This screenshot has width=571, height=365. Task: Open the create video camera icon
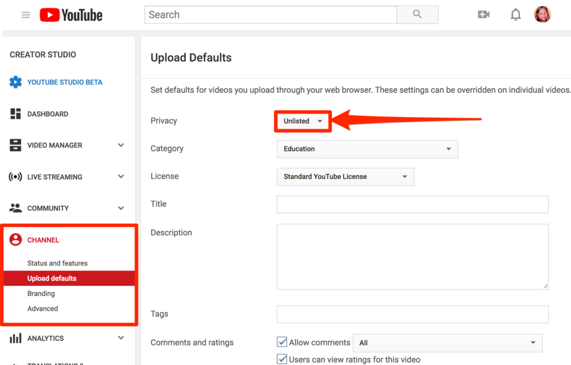tap(483, 14)
